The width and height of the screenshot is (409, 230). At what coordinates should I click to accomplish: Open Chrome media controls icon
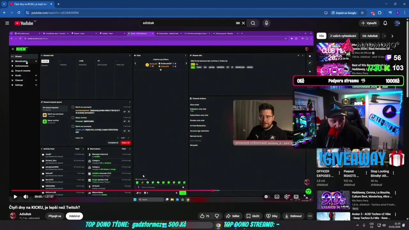[x=390, y=13]
